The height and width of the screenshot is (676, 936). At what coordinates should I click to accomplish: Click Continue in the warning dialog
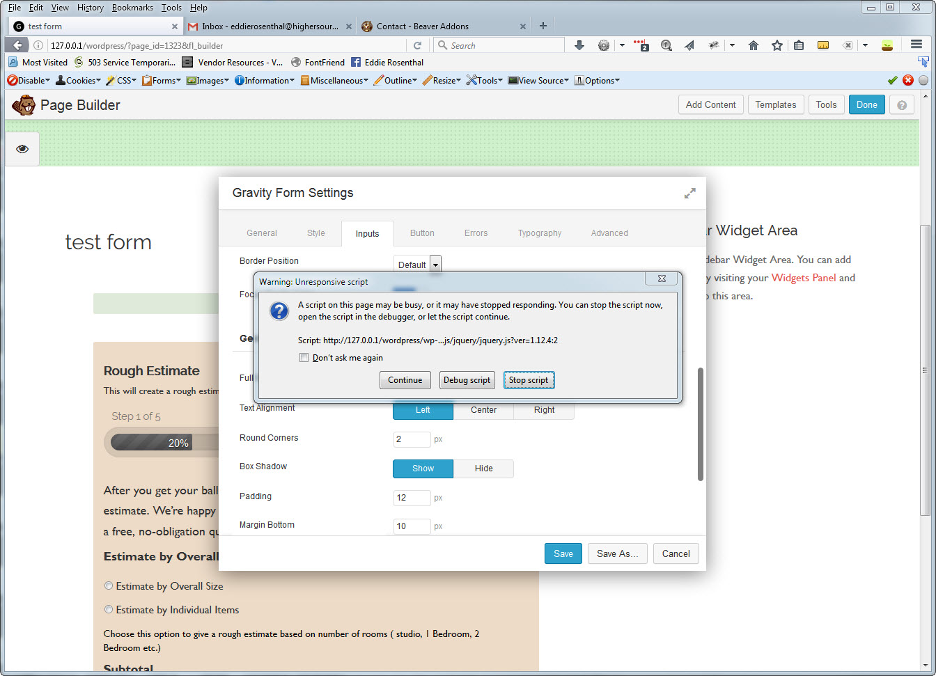pos(405,380)
